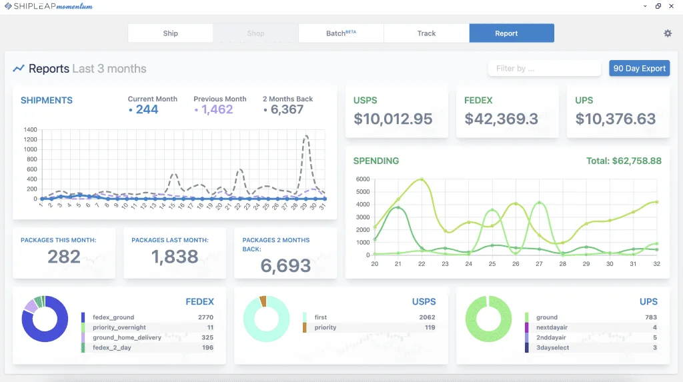683x382 pixels.
Task: Click the SPENDING chart heading
Action: click(376, 161)
